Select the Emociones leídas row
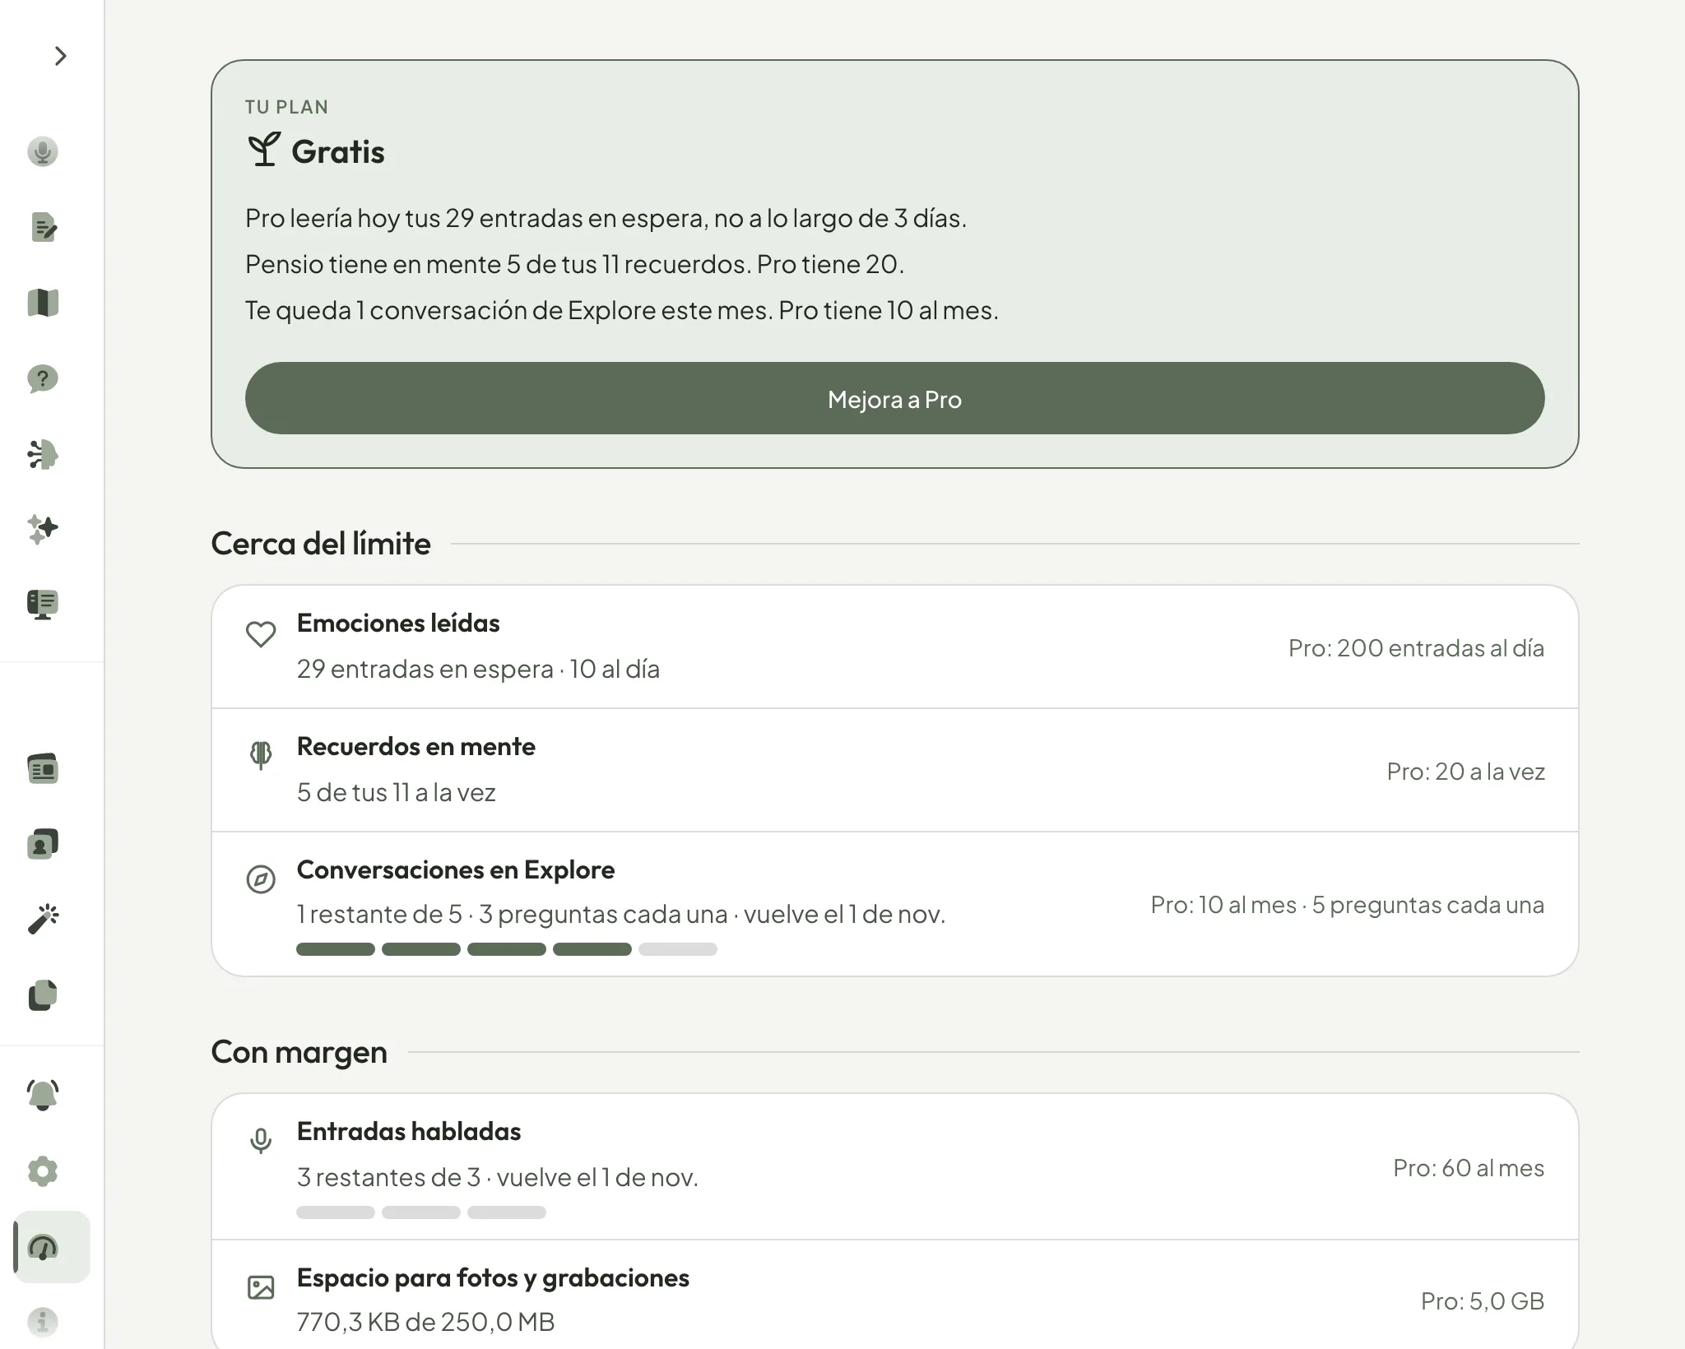 (x=894, y=647)
